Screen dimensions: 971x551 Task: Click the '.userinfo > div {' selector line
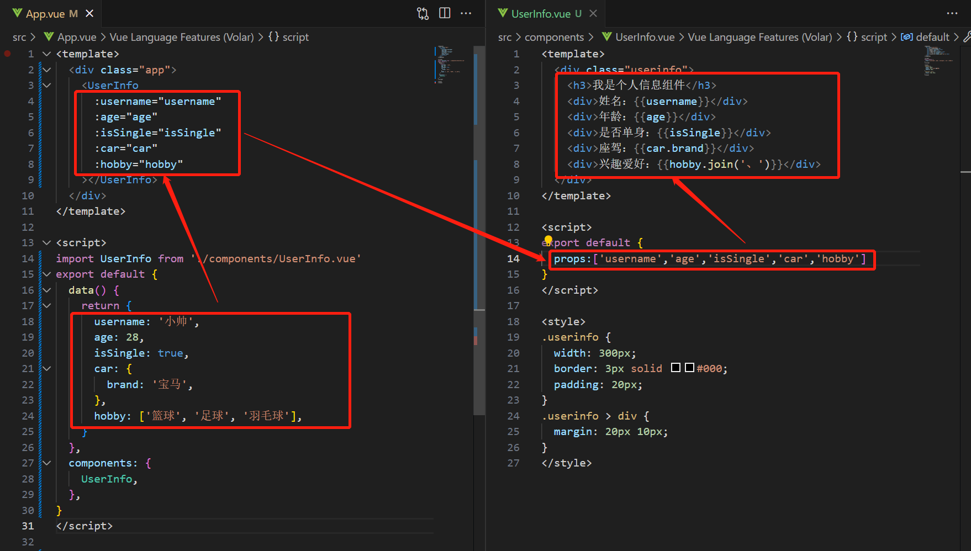coord(595,416)
